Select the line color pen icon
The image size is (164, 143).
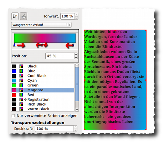[15, 16]
